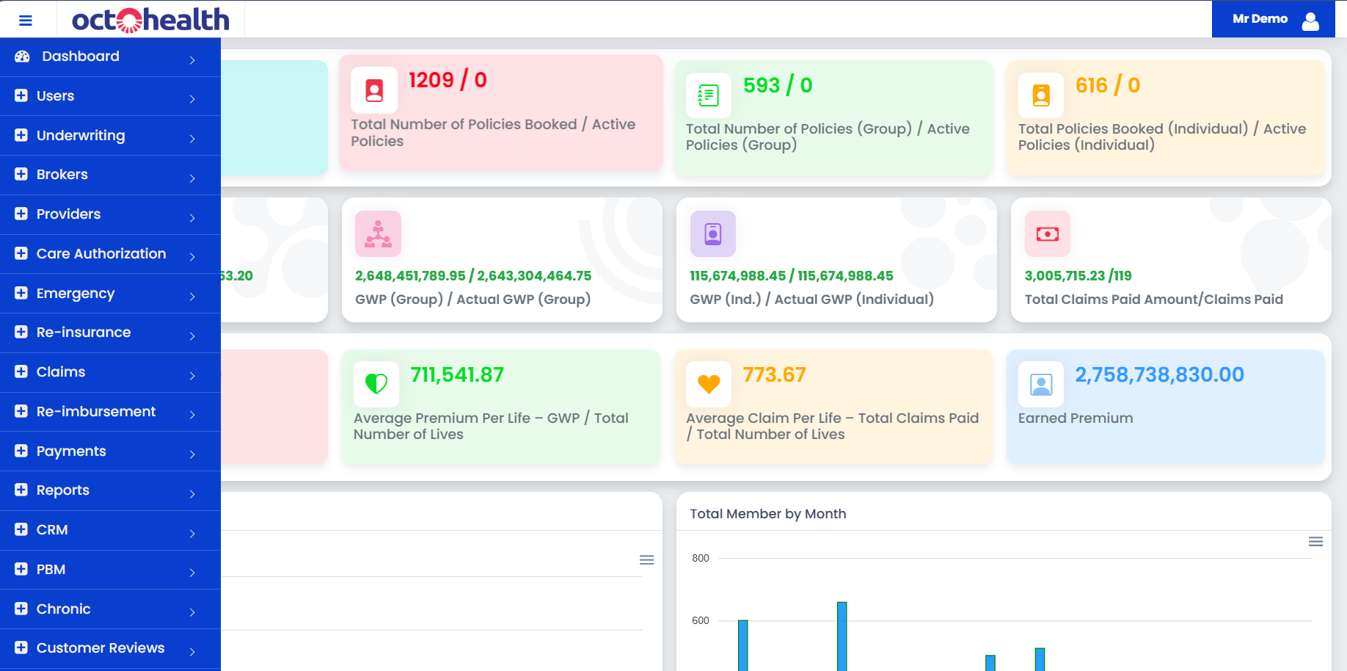Select the GWP Group hierarchy icon
The width and height of the screenshot is (1347, 671).
coord(378,233)
